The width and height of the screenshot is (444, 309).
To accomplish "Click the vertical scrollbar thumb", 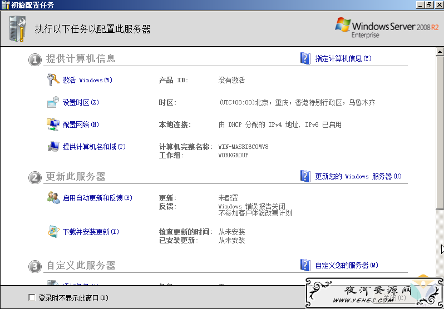I will tap(440, 133).
